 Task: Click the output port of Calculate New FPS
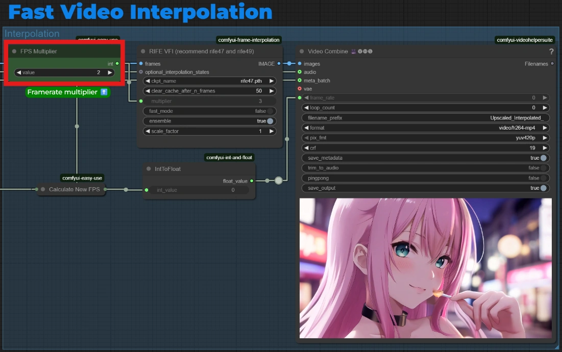(x=105, y=189)
